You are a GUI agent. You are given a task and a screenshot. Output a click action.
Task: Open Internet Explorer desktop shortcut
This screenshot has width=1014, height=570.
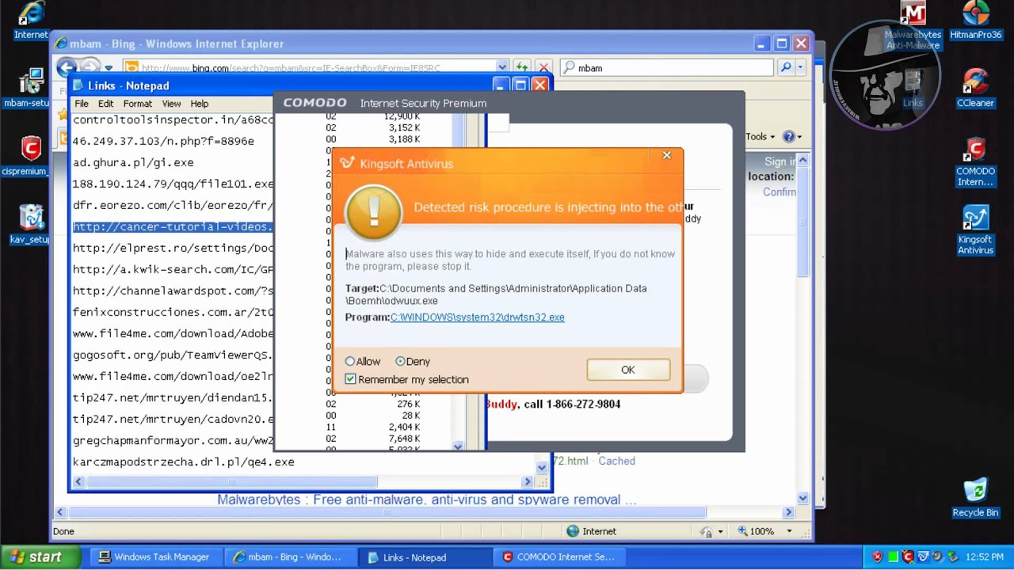coord(31,21)
